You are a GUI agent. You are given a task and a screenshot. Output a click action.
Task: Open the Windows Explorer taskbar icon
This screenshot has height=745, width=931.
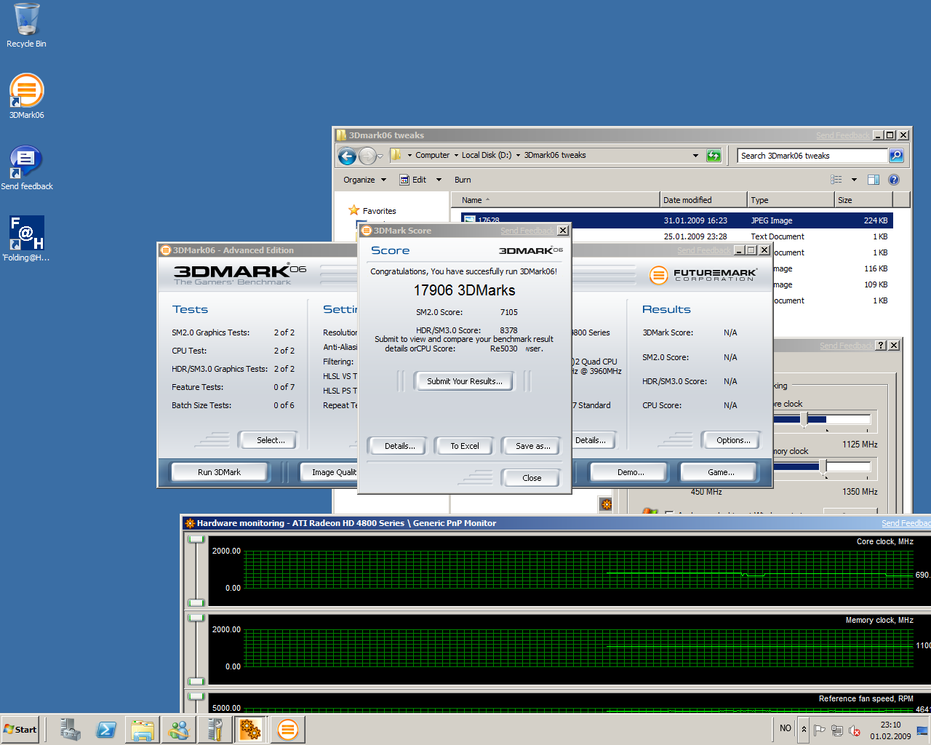(143, 730)
